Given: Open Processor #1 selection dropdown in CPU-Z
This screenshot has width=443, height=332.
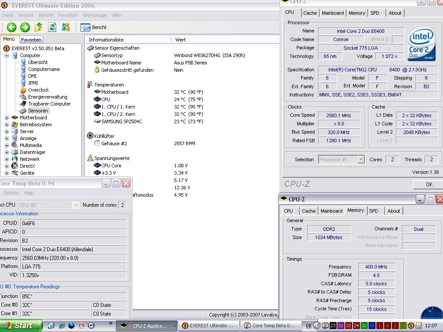Looking at the screenshot, I should pyautogui.click(x=341, y=160).
